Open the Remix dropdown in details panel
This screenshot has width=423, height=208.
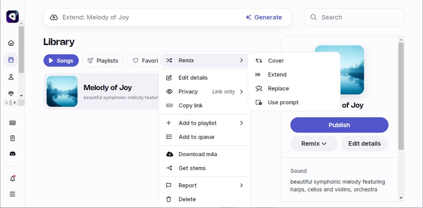[314, 144]
